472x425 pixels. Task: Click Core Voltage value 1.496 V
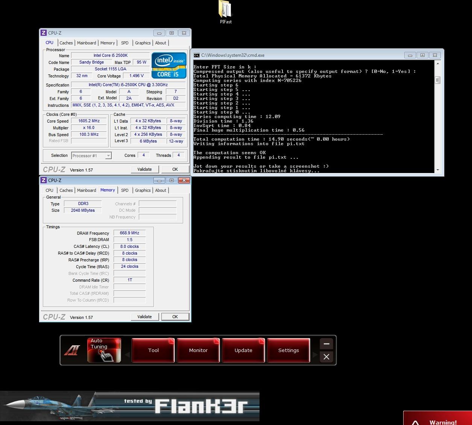(137, 76)
